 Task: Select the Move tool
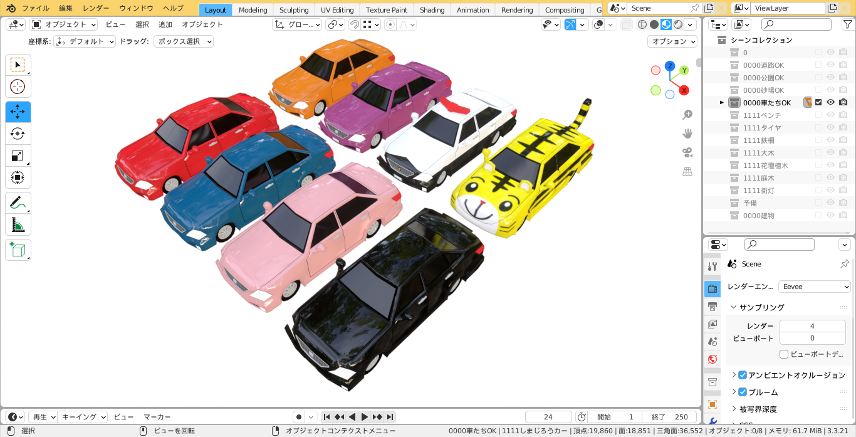tap(18, 112)
